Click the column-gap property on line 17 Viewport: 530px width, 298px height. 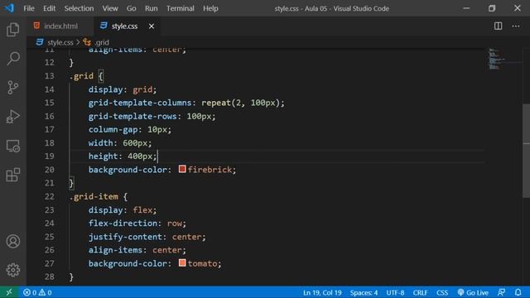click(113, 129)
